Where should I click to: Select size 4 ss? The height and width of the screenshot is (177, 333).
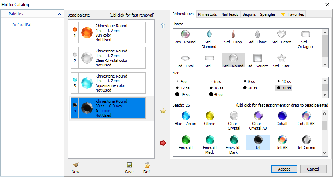[x=182, y=81]
